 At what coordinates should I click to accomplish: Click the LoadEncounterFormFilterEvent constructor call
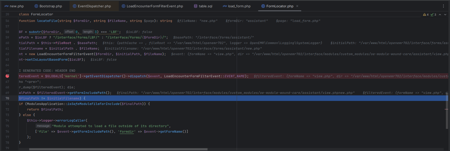pyautogui.click(x=65, y=54)
